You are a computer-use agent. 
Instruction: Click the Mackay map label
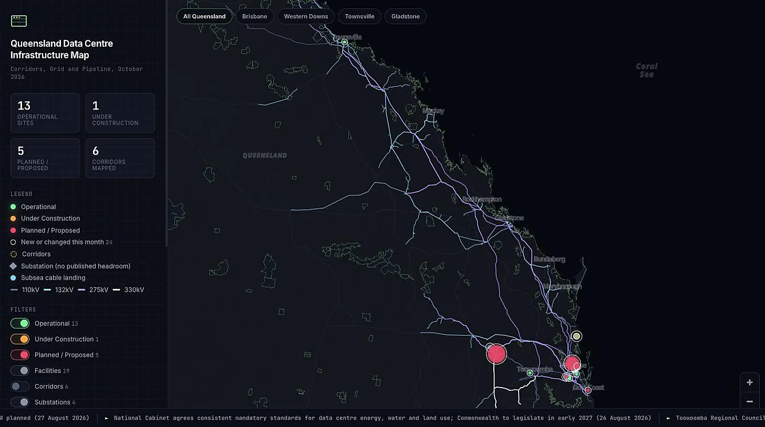(433, 111)
